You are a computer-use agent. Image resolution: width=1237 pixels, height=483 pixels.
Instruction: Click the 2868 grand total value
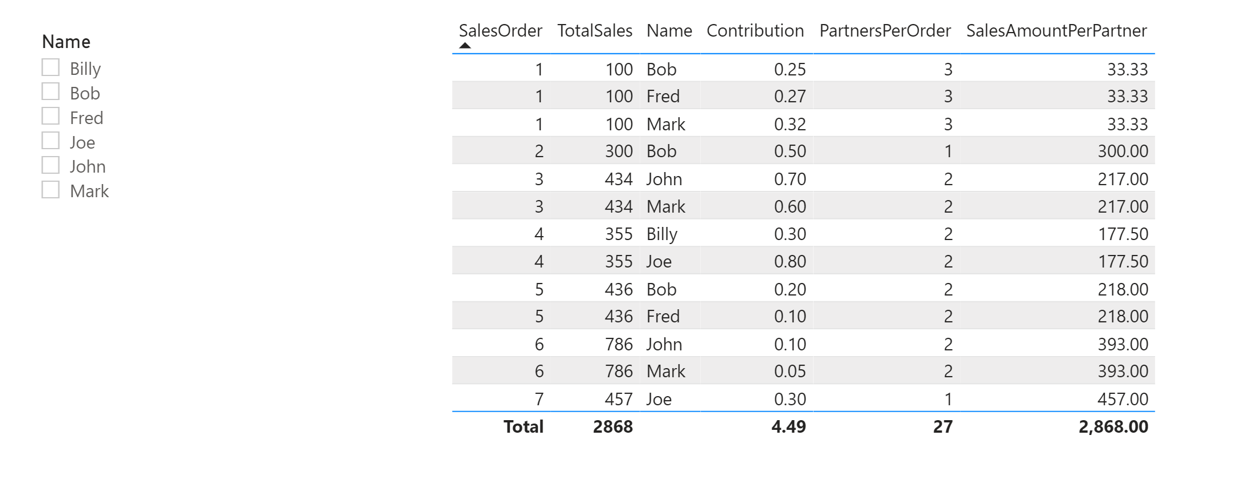612,426
